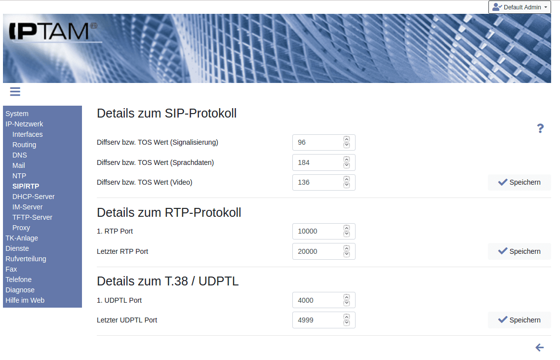This screenshot has height=360, width=560.
Task: Open the hamburger navigation menu
Action: click(x=15, y=91)
